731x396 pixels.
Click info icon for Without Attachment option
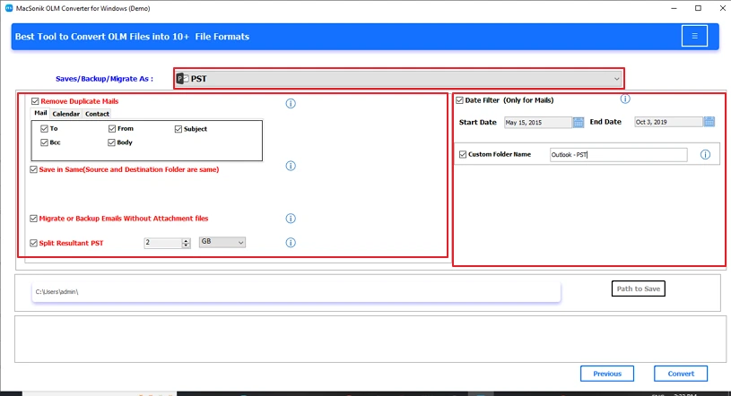[x=291, y=219]
